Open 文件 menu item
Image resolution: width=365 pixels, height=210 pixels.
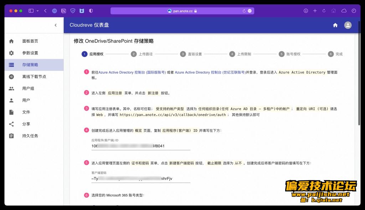pos(34,112)
